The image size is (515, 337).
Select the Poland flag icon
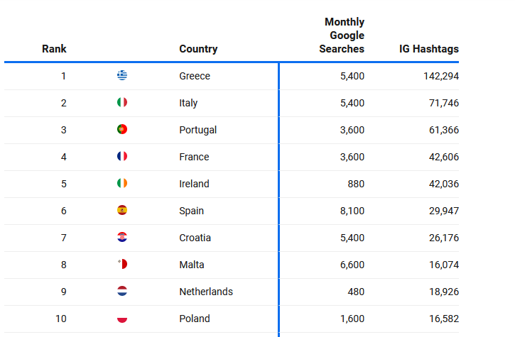pyautogui.click(x=122, y=318)
